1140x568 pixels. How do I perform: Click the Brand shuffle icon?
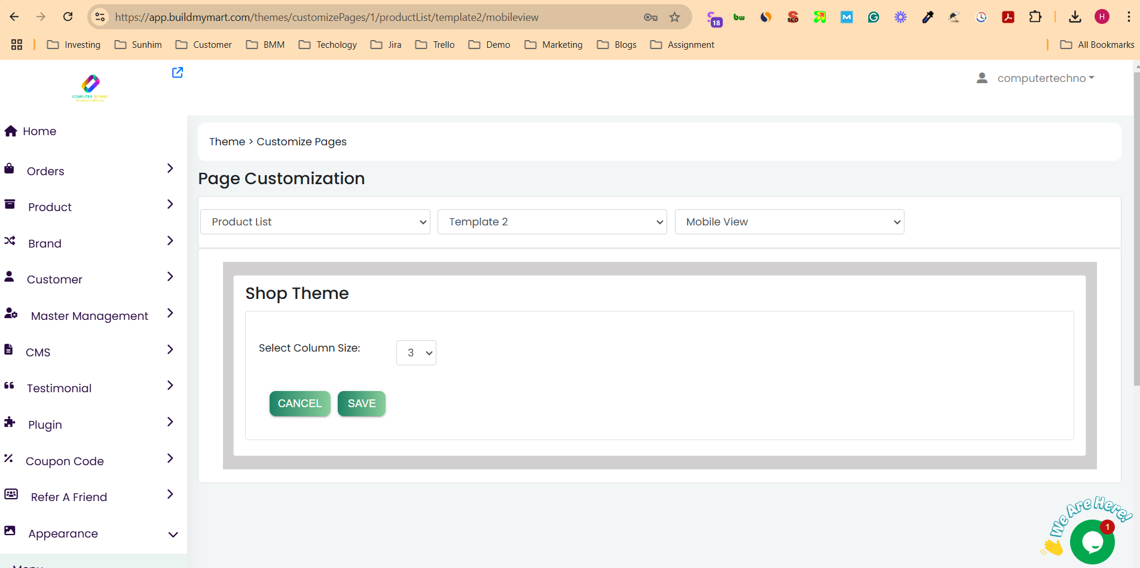(x=10, y=241)
